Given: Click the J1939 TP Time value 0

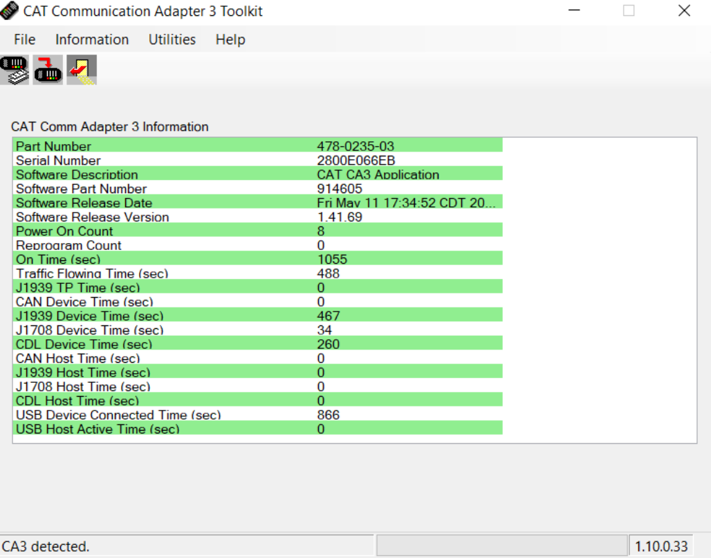Looking at the screenshot, I should click(321, 287).
